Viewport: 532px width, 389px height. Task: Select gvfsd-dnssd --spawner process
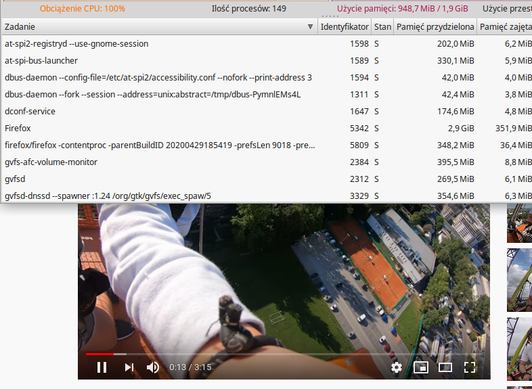267,196
